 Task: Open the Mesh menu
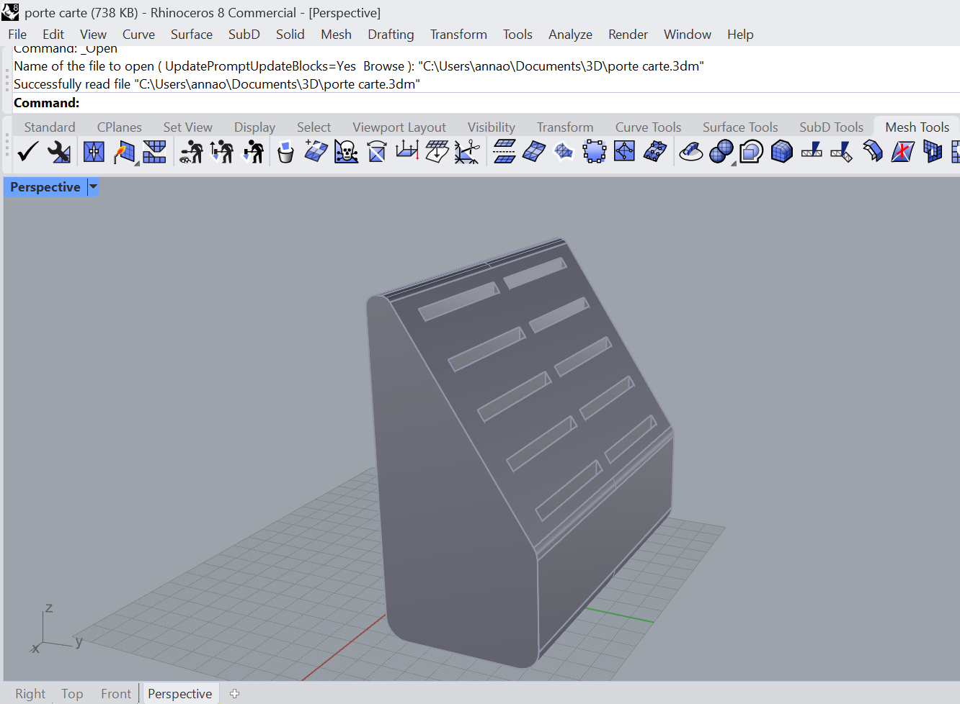pos(336,35)
